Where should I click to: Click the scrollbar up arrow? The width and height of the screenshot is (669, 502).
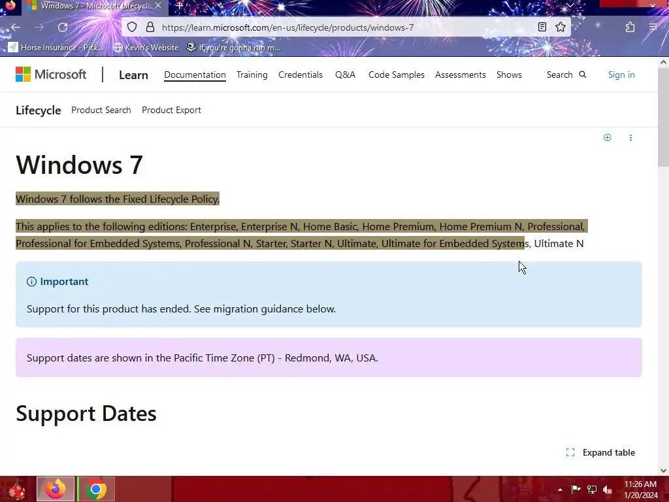pyautogui.click(x=663, y=62)
